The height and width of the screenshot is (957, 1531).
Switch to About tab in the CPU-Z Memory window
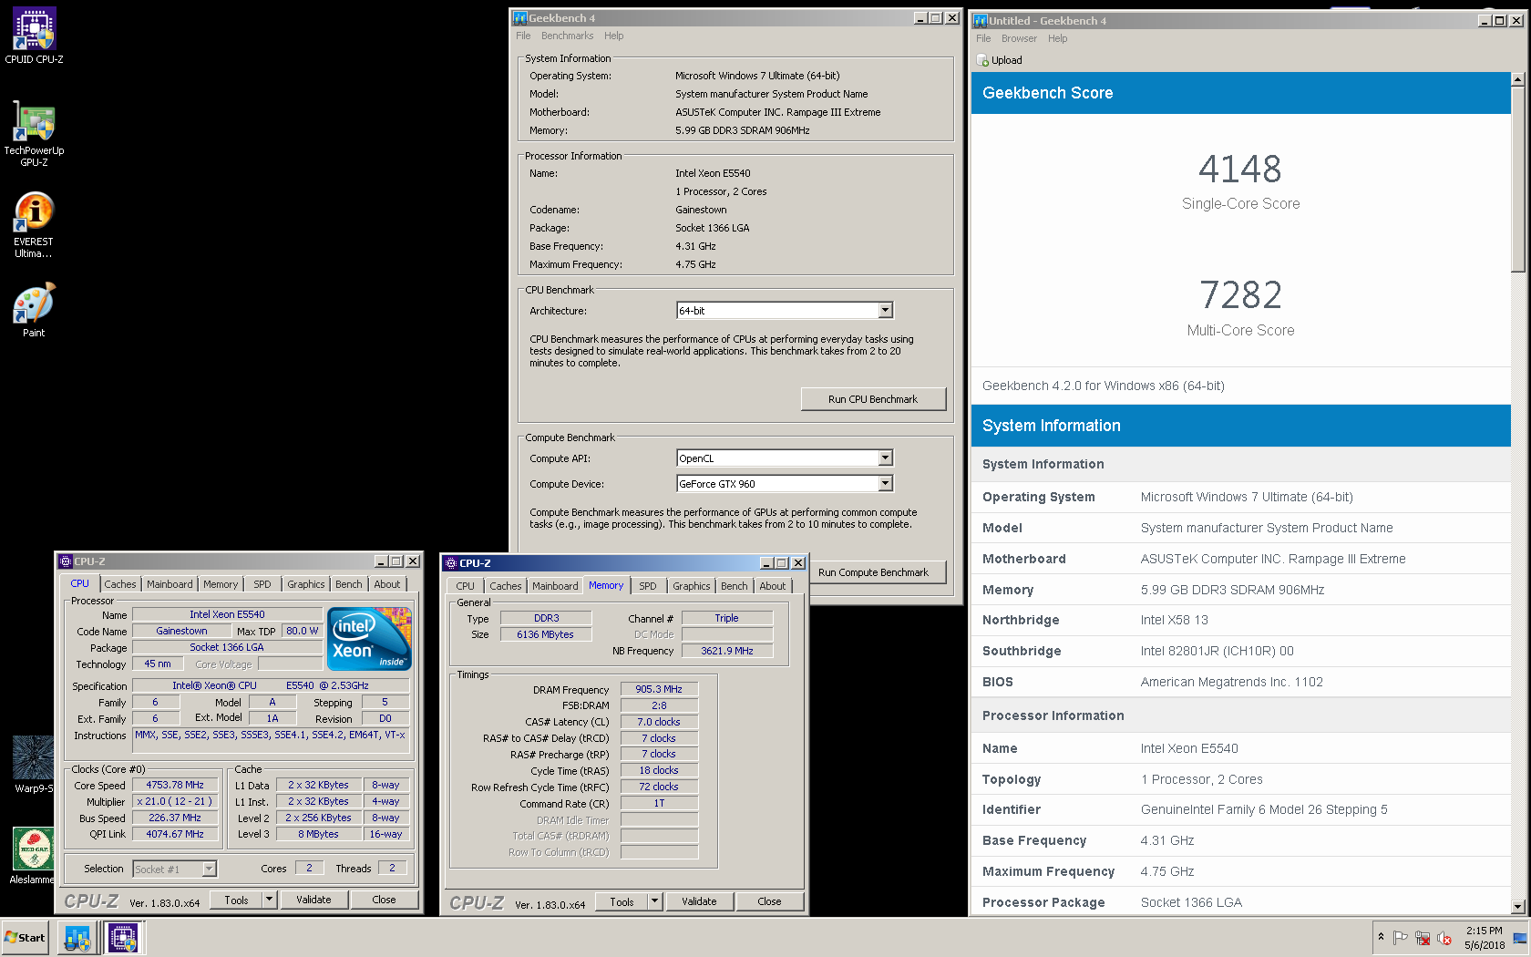point(772,586)
